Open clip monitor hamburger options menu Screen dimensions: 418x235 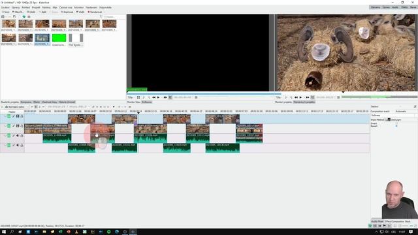196,97
